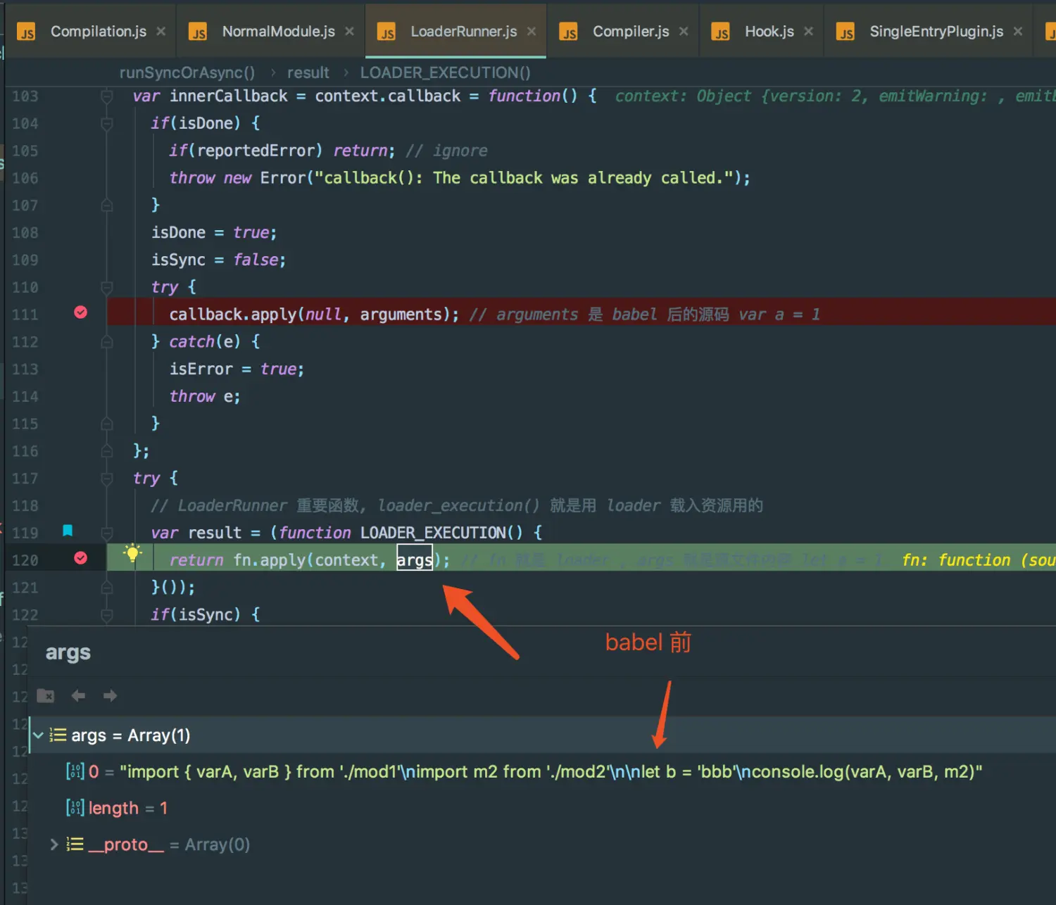This screenshot has width=1056, height=905.
Task: Toggle the breakpoint on line 111
Action: click(x=81, y=312)
